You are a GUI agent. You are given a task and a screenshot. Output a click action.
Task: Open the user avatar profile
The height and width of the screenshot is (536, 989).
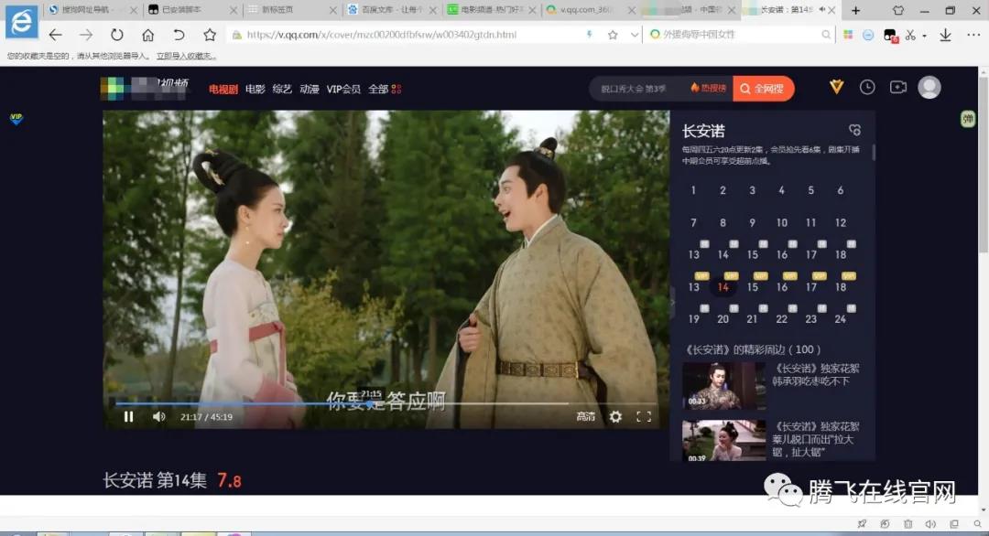click(929, 87)
